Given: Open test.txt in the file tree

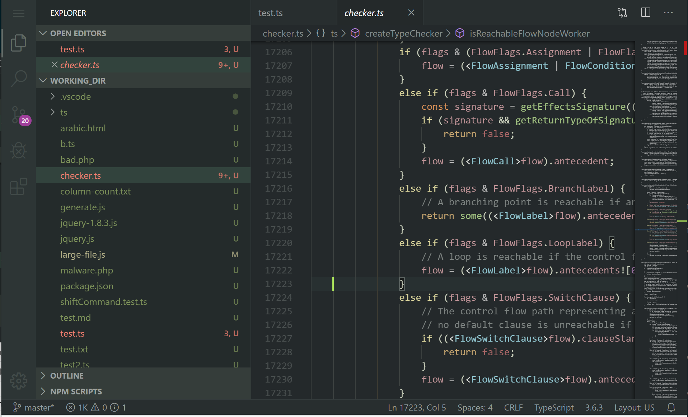Looking at the screenshot, I should 143,349.
